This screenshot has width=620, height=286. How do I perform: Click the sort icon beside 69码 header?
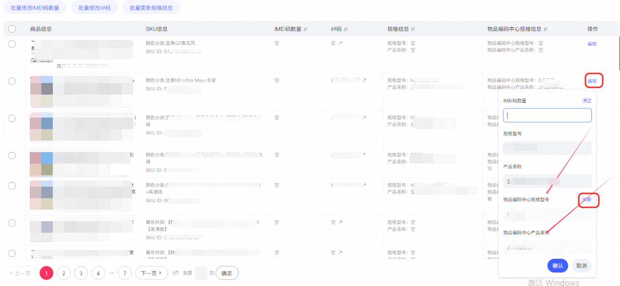pos(345,29)
